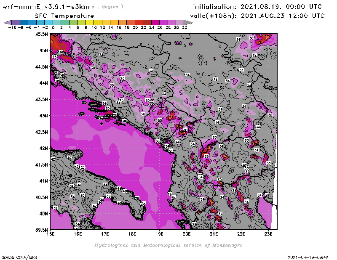Screen dimensions: 337x260
Task: Pick the pale pink legend swatch between 30 and 32
Action: pyautogui.click(x=180, y=22)
